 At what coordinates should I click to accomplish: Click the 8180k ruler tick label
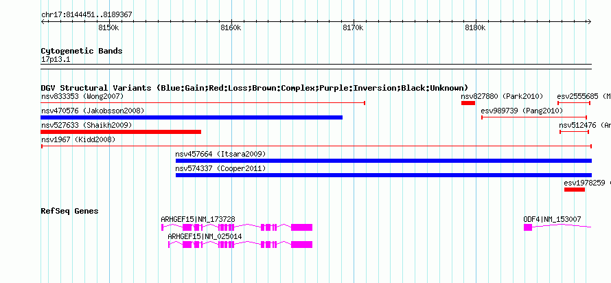(x=475, y=27)
